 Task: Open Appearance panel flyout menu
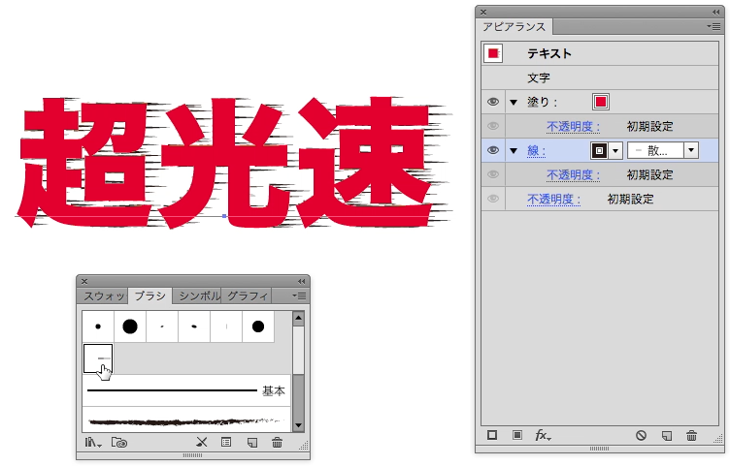713,26
